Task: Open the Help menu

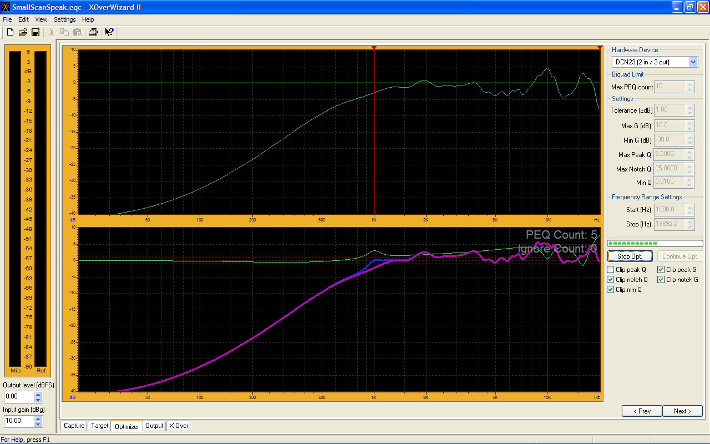Action: point(88,19)
